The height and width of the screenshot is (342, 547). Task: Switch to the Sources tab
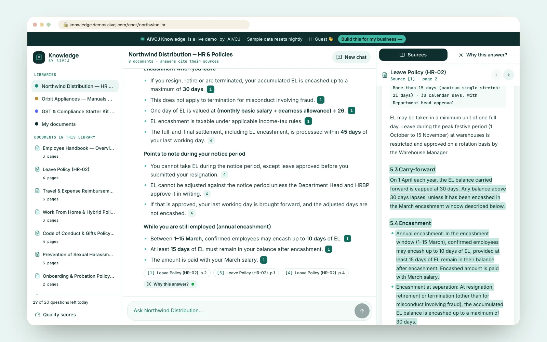pos(413,55)
